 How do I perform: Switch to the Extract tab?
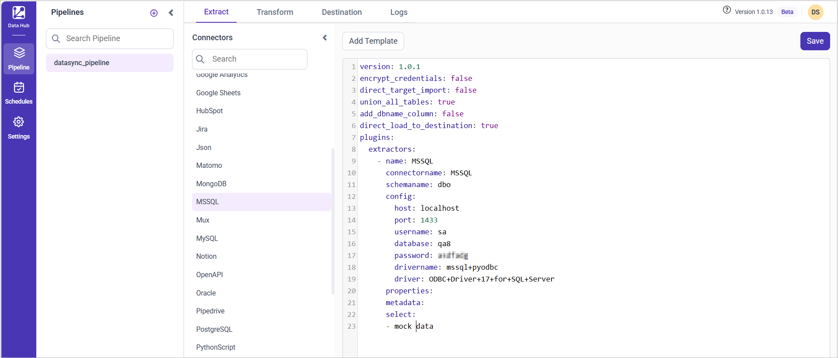coord(216,12)
